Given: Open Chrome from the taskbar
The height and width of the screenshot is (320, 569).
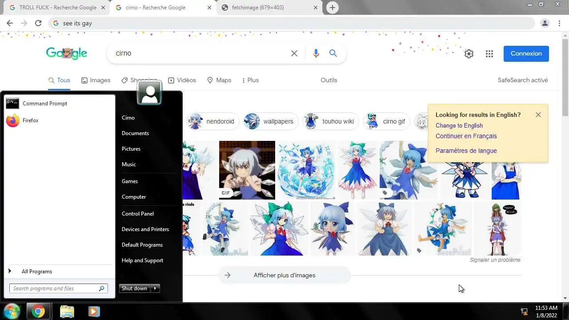Looking at the screenshot, I should pos(38,312).
